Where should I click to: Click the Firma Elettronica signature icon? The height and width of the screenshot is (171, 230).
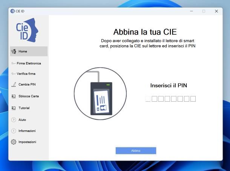click(x=14, y=63)
